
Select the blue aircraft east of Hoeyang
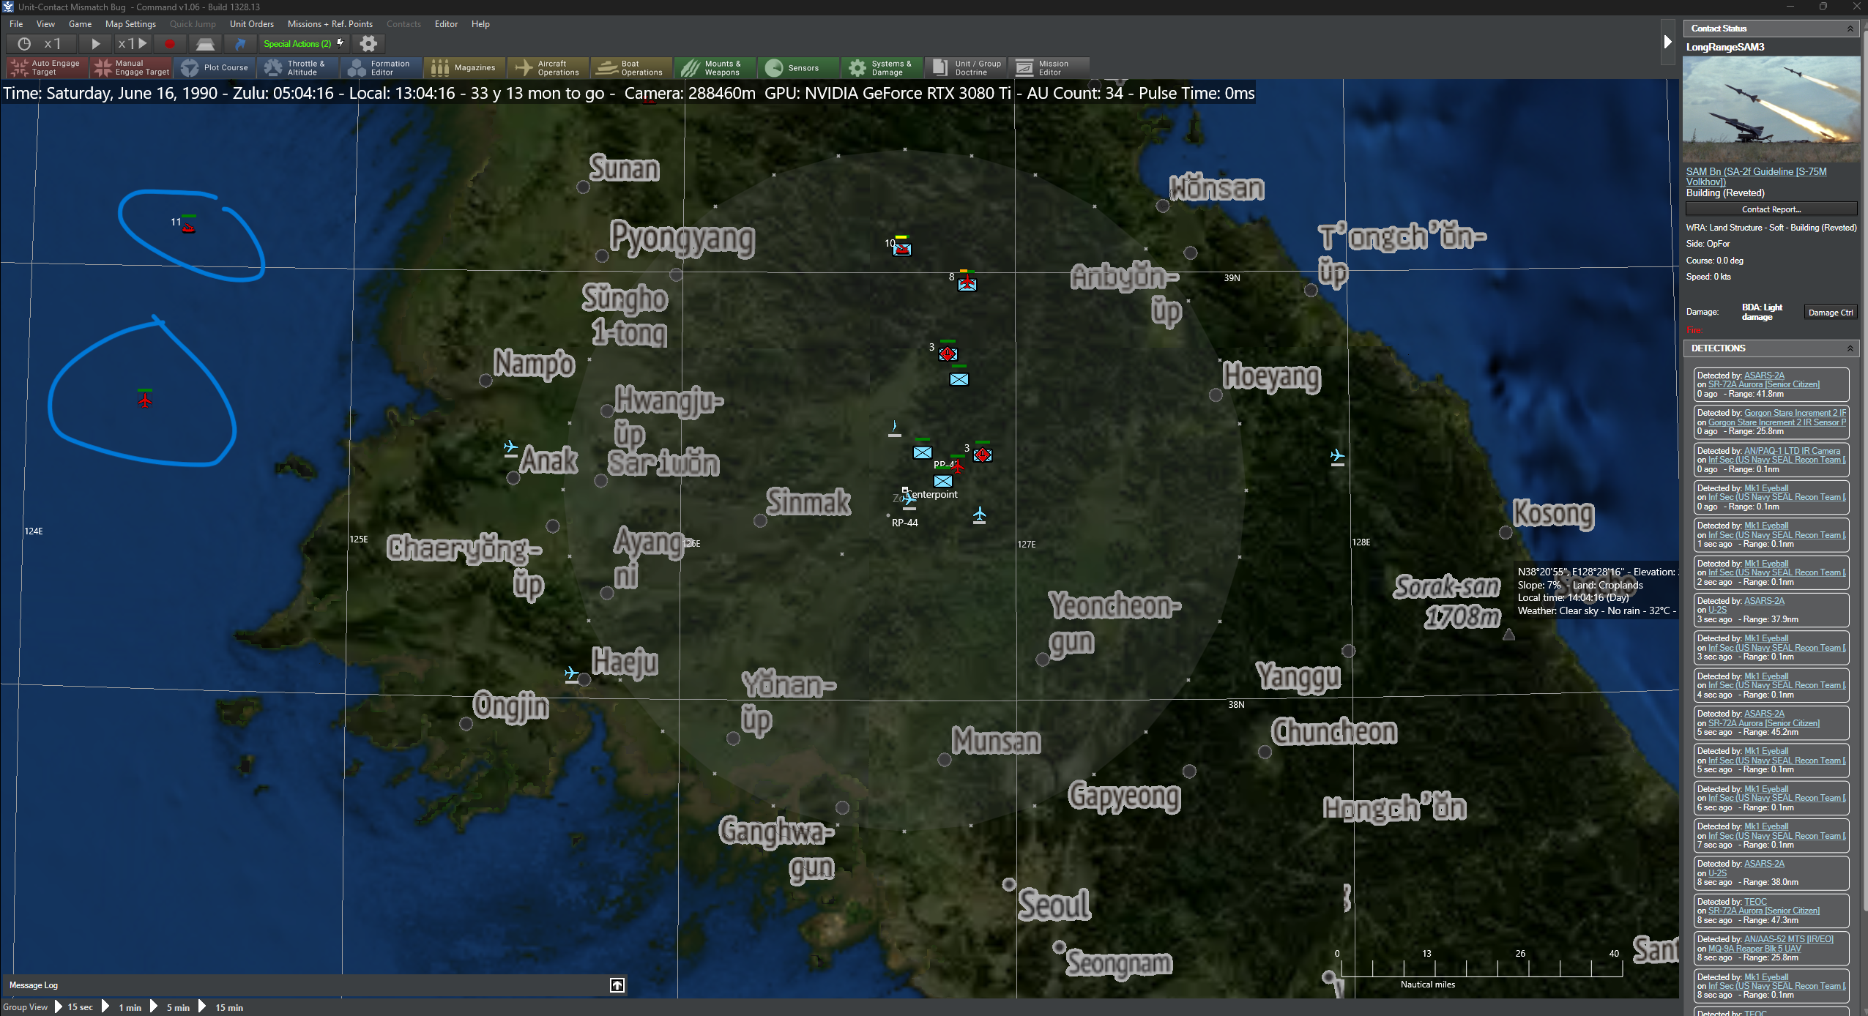(x=1337, y=457)
